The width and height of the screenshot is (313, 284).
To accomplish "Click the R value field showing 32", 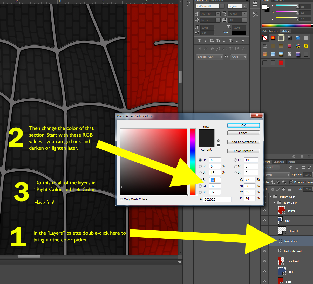I will pyautogui.click(x=215, y=180).
